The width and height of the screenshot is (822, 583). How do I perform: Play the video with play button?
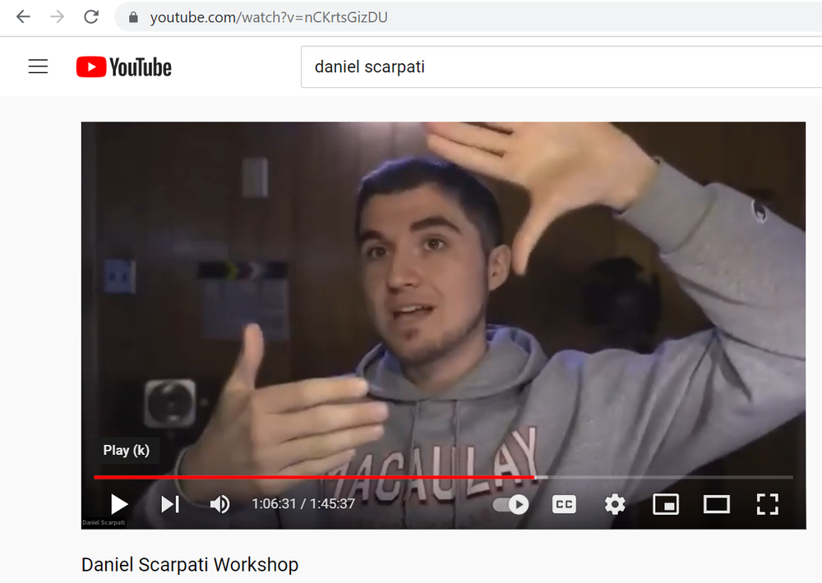(119, 504)
